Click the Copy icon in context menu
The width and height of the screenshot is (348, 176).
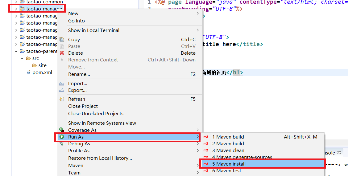[62, 40]
